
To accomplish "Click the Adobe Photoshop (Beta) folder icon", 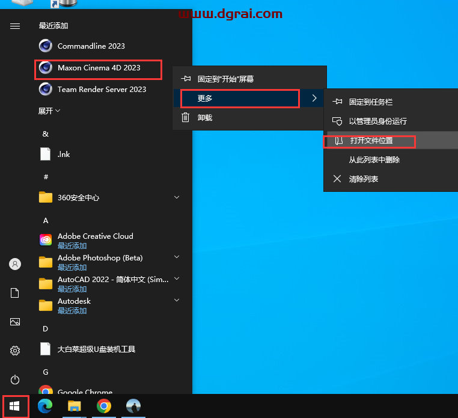I will [x=46, y=262].
